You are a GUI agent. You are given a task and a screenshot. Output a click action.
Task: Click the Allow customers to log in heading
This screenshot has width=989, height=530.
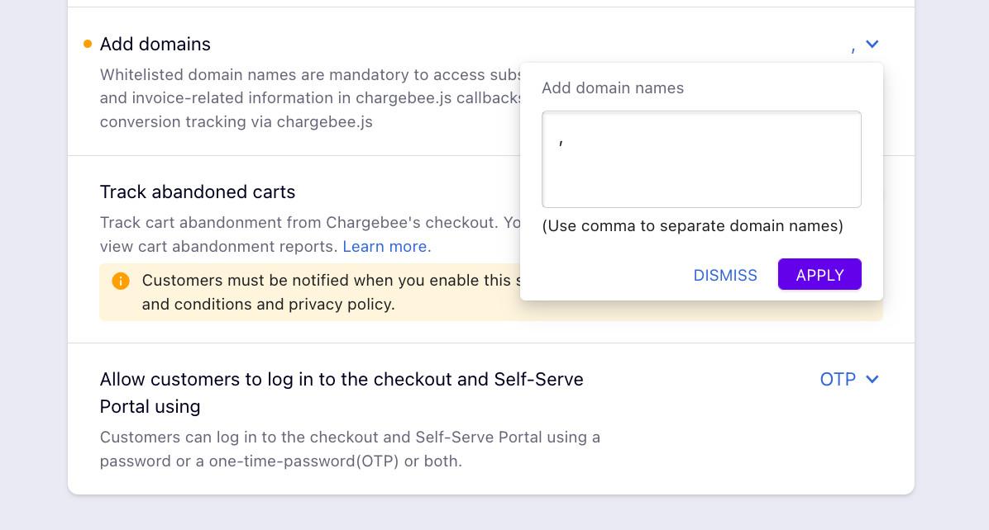pyautogui.click(x=342, y=393)
